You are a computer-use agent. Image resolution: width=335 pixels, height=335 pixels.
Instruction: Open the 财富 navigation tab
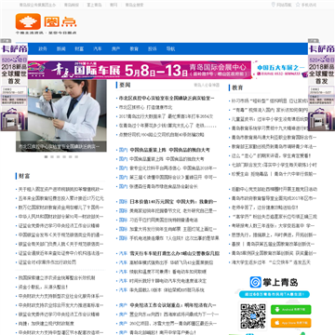pyautogui.click(x=79, y=49)
